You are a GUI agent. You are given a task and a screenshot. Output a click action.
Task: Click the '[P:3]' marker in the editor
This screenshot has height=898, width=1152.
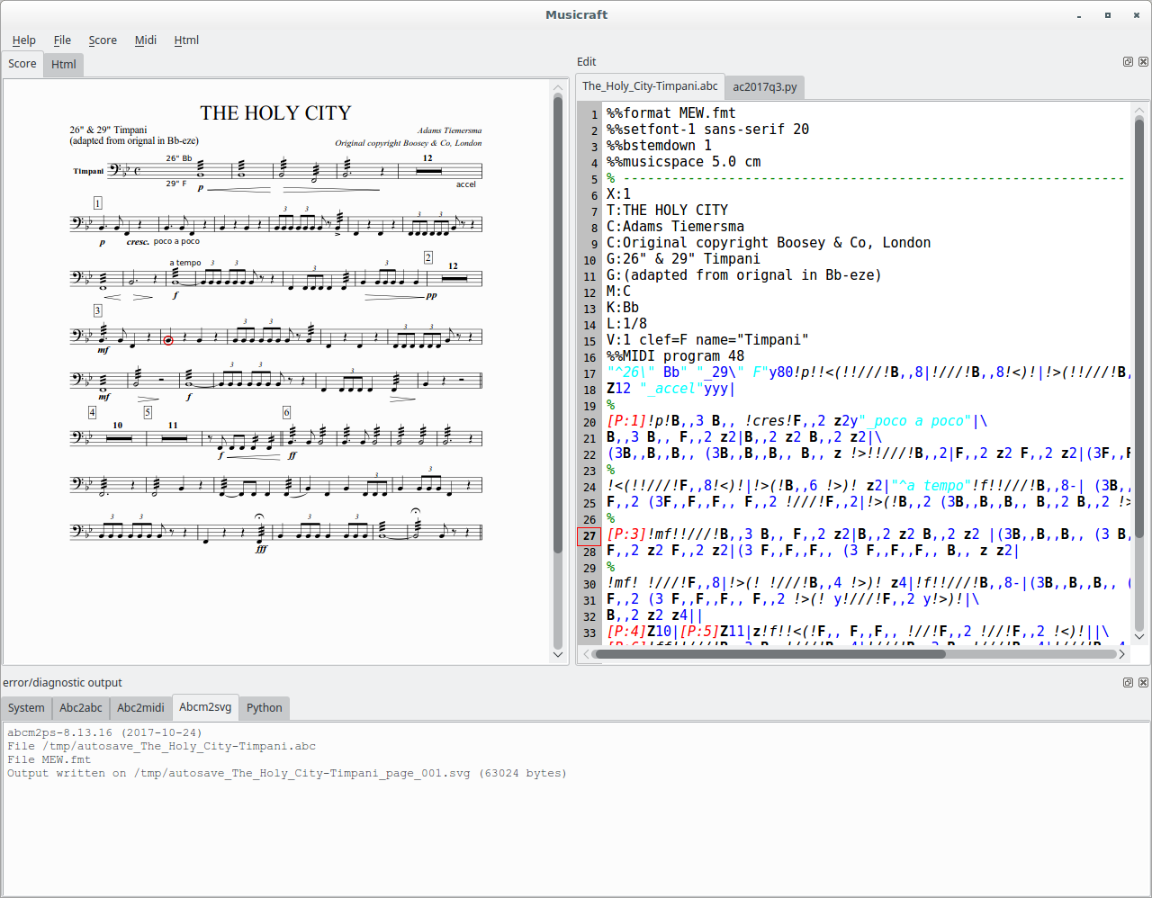pyautogui.click(x=626, y=534)
